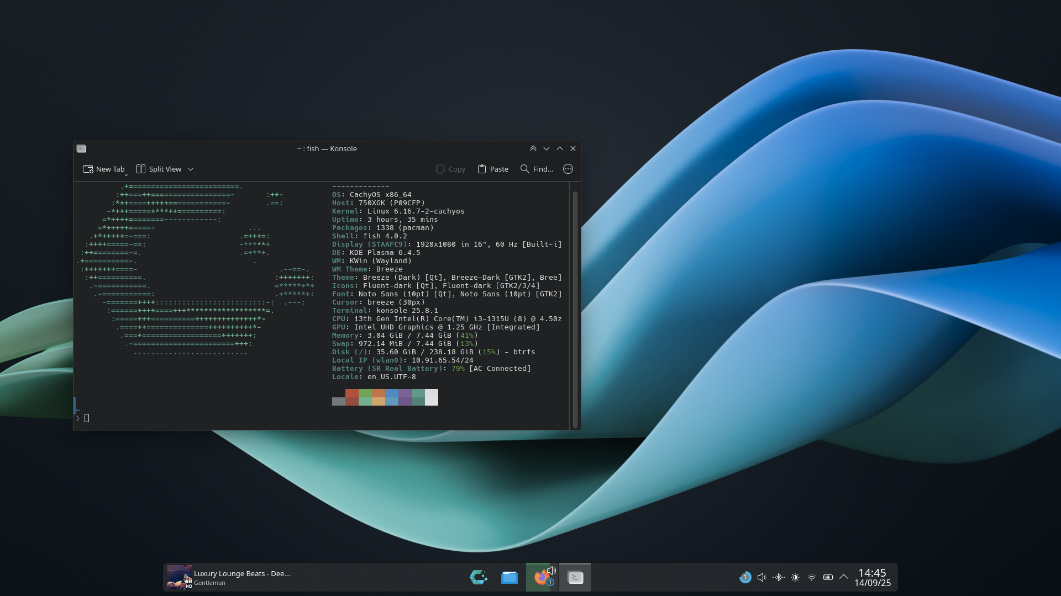Click the "Memory: 3.04 GiB / 7.44 GiB" line

[405, 336]
